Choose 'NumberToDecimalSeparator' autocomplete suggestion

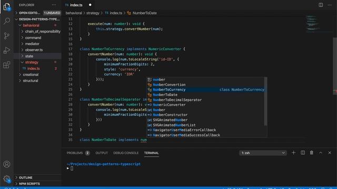click(x=206, y=100)
